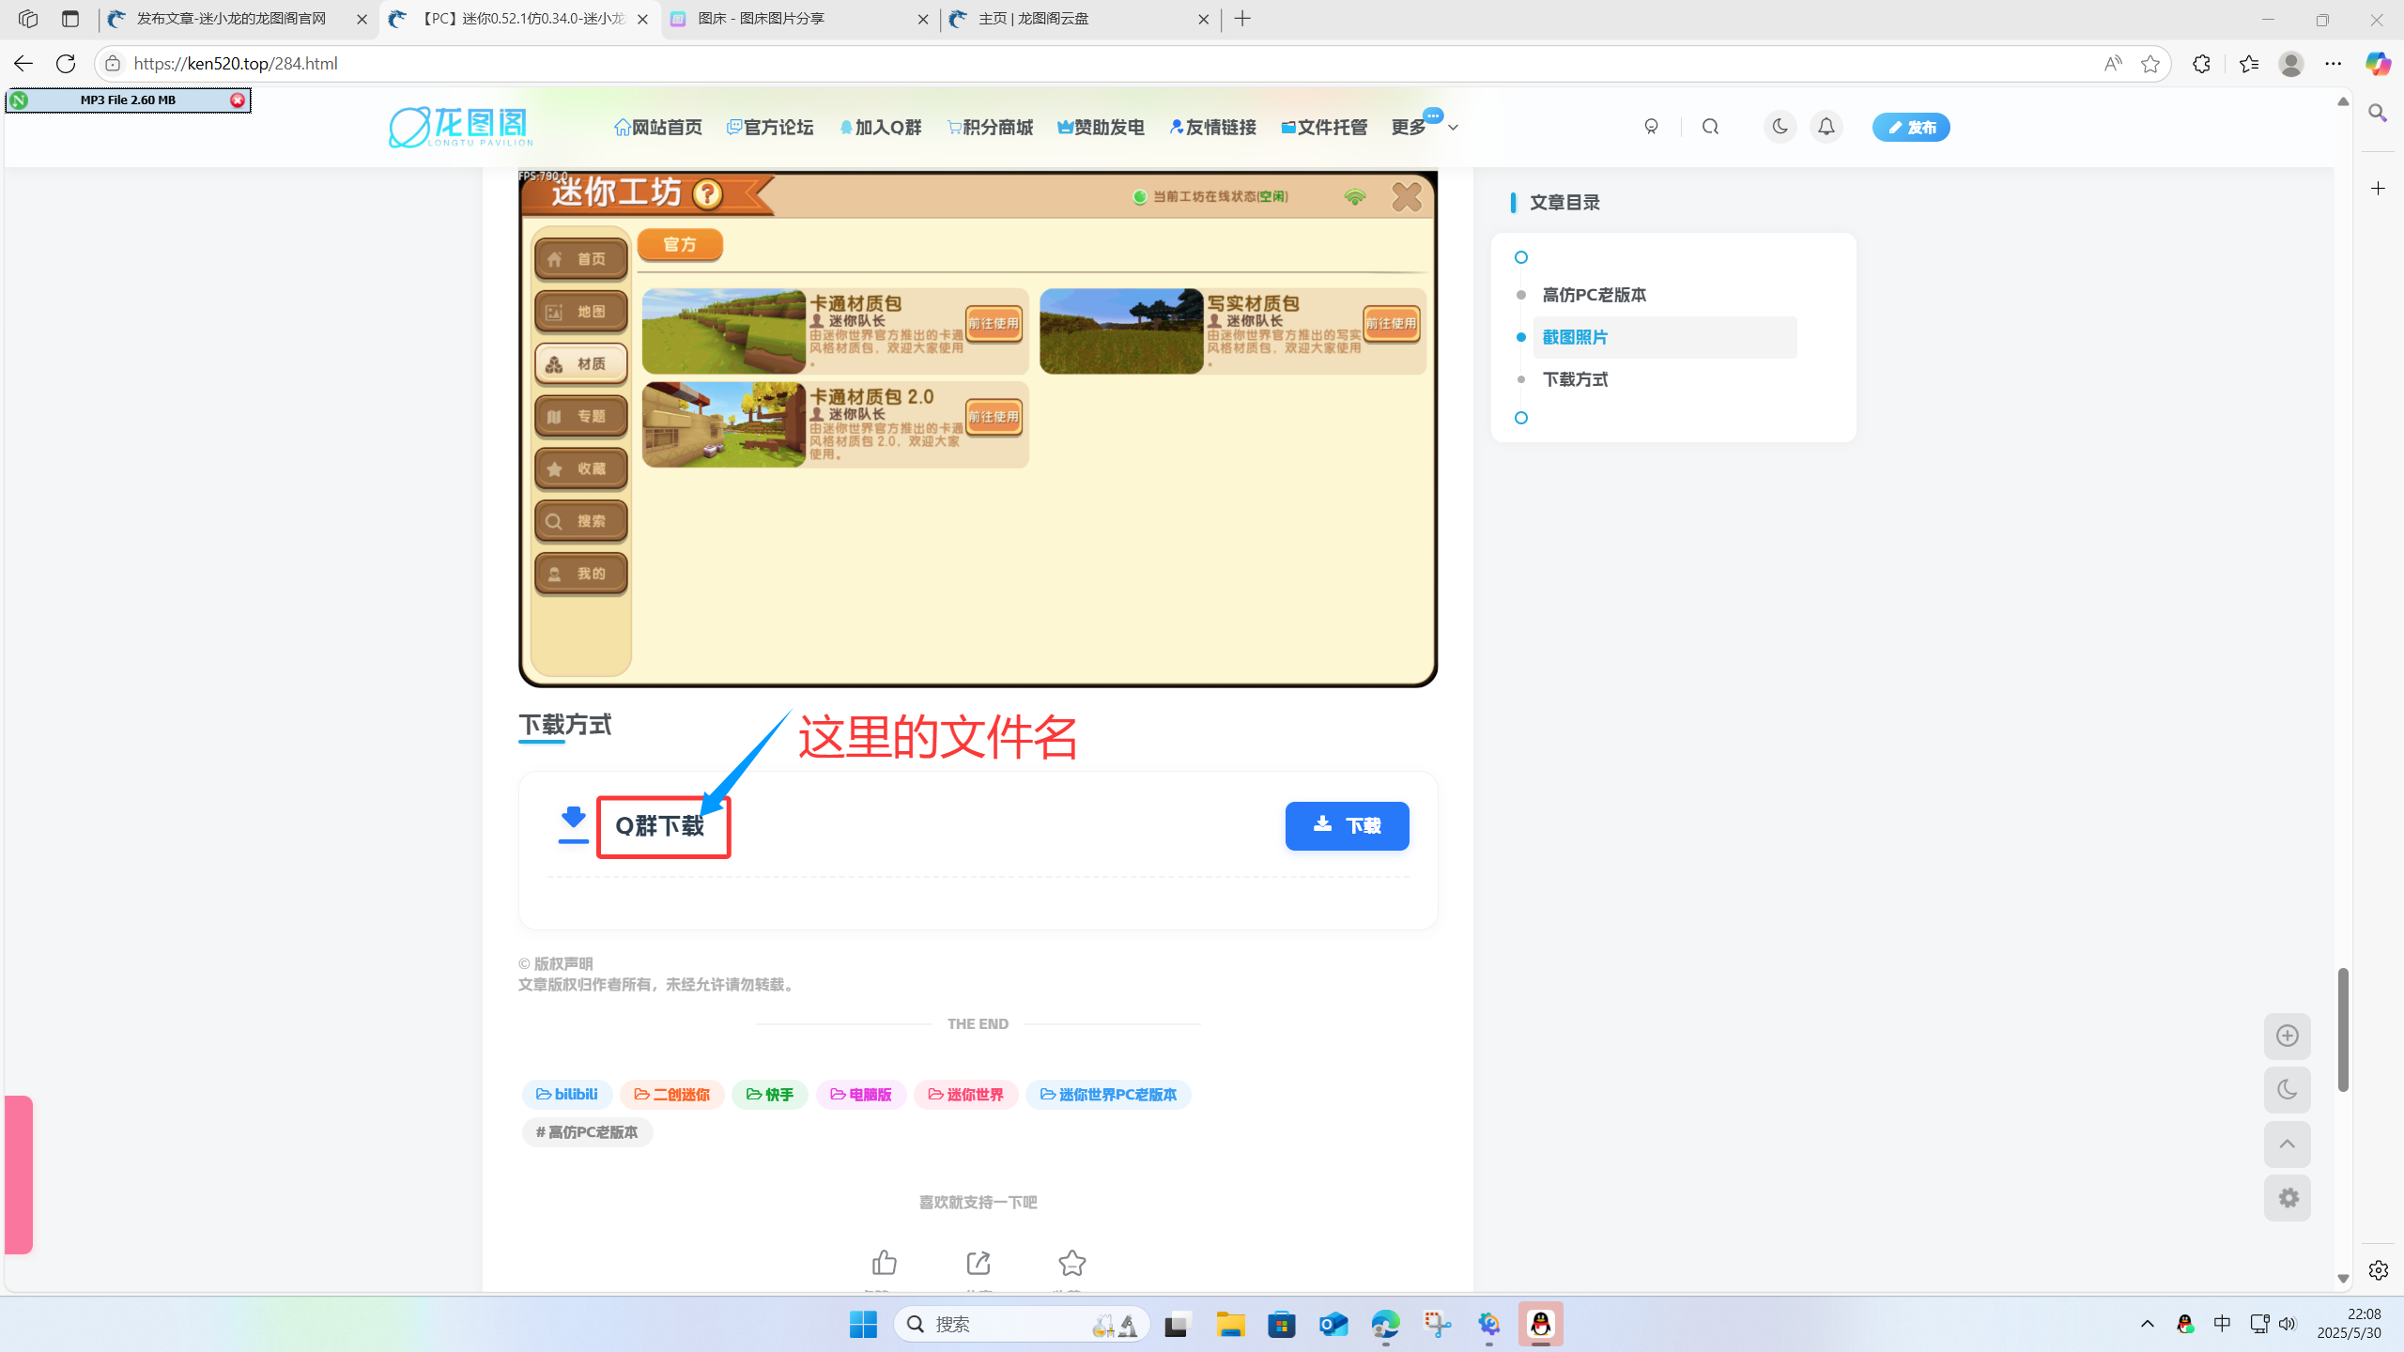The image size is (2404, 1352).
Task: Open the 快手 category tag
Action: (x=770, y=1094)
